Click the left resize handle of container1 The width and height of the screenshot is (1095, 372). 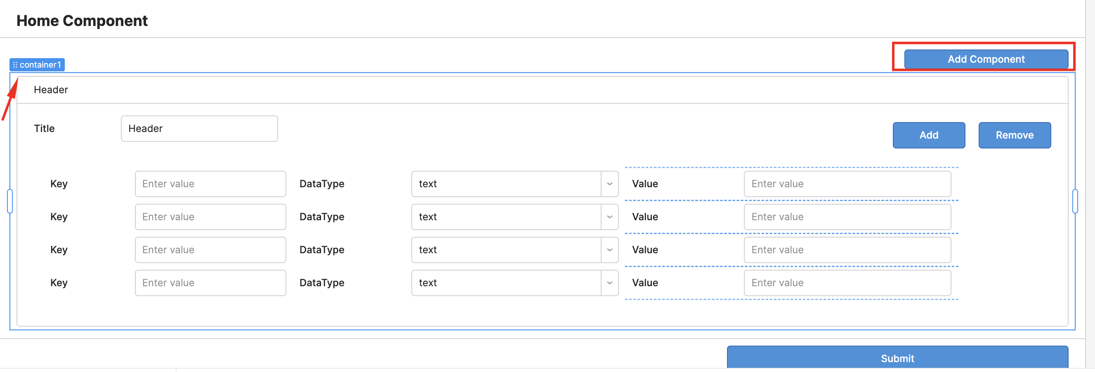pyautogui.click(x=10, y=201)
